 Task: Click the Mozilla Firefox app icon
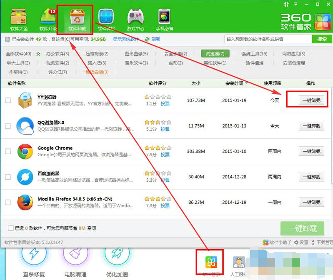point(25,202)
